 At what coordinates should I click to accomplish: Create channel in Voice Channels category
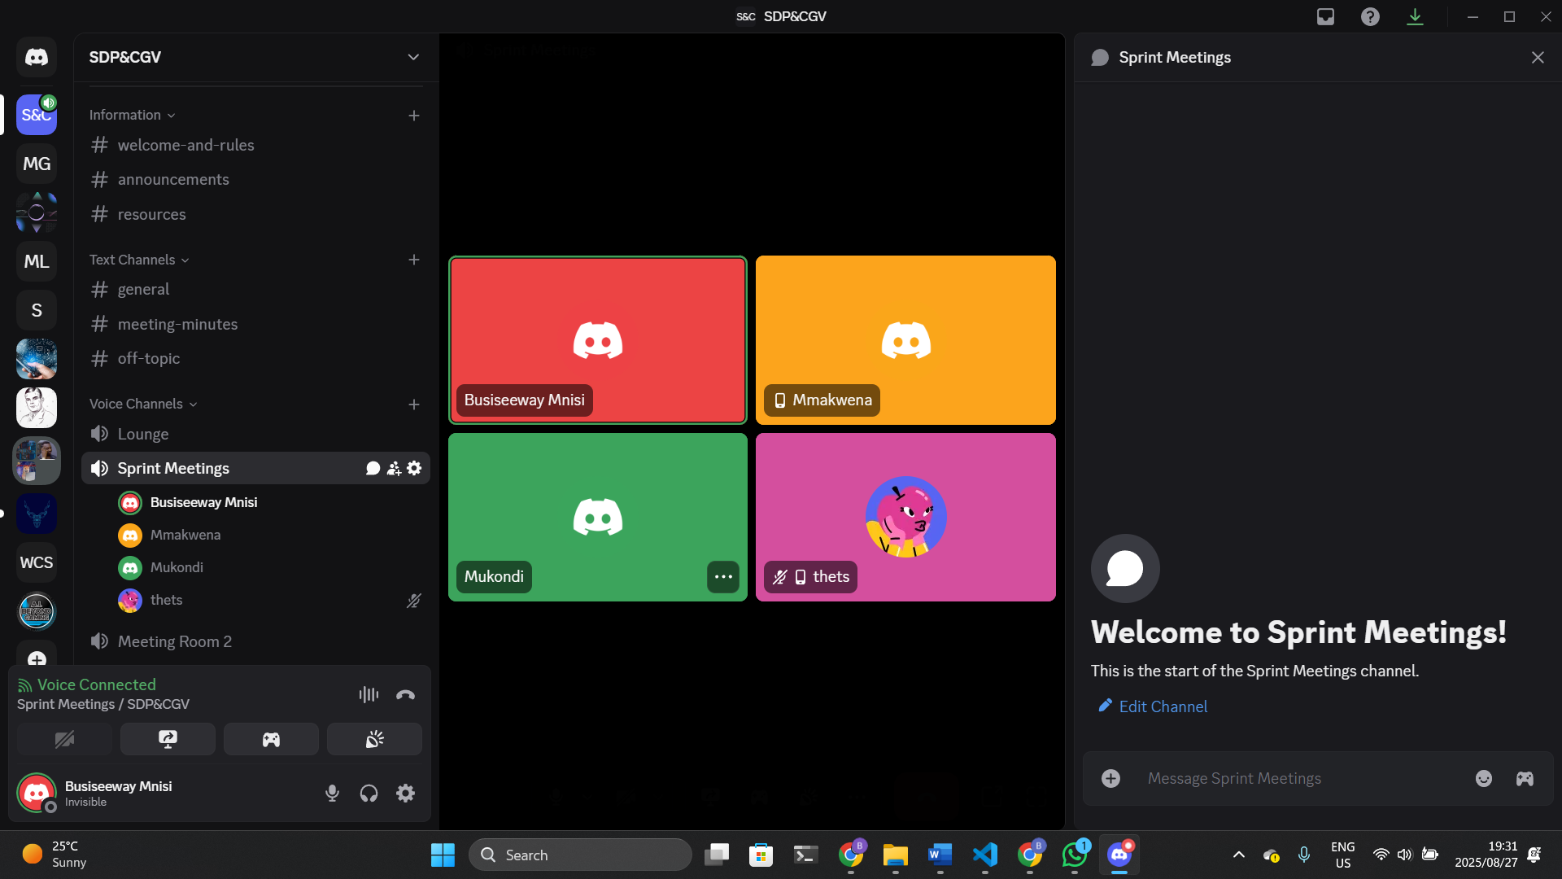414,405
